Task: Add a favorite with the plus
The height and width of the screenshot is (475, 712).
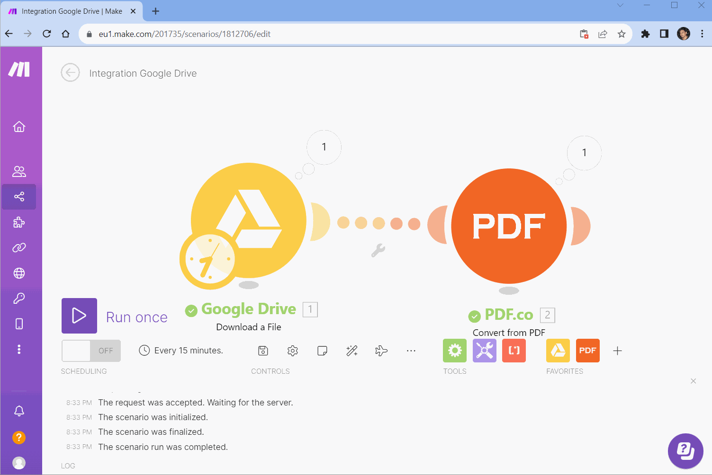Action: pos(617,351)
